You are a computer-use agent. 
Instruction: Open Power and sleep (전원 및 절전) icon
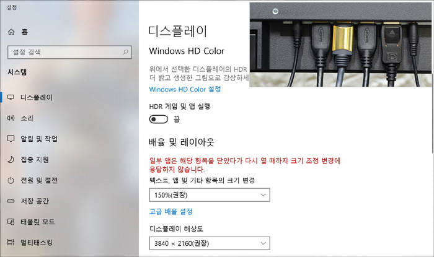[x=11, y=180]
